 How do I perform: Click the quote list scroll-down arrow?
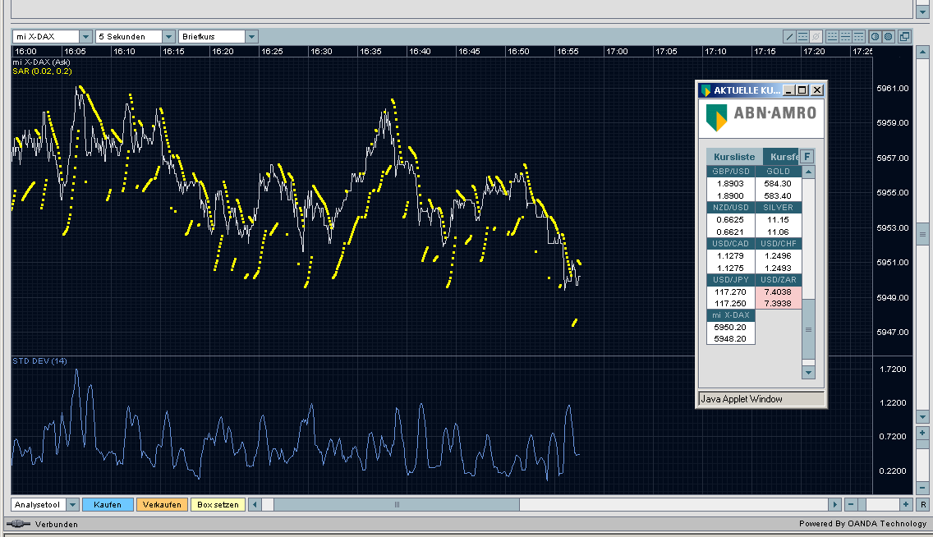tap(808, 373)
